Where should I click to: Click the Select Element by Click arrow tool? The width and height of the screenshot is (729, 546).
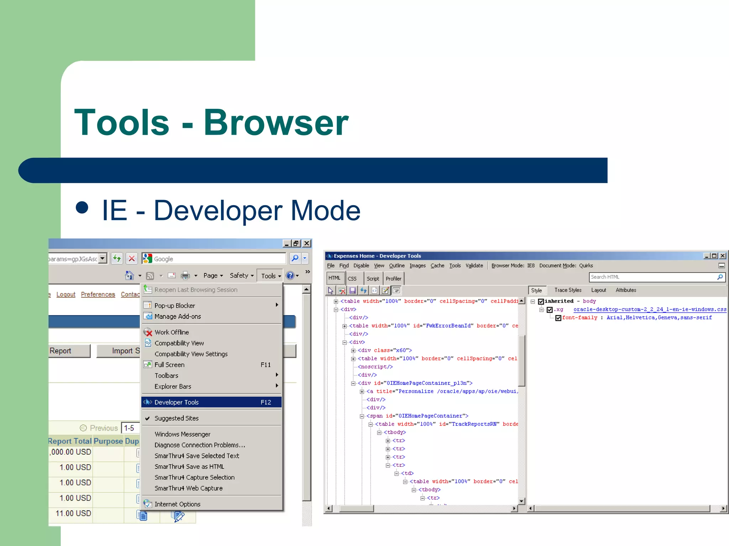click(x=331, y=290)
